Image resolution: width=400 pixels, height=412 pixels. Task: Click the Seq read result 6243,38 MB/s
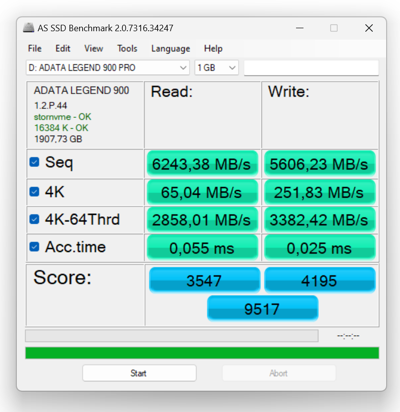(202, 164)
